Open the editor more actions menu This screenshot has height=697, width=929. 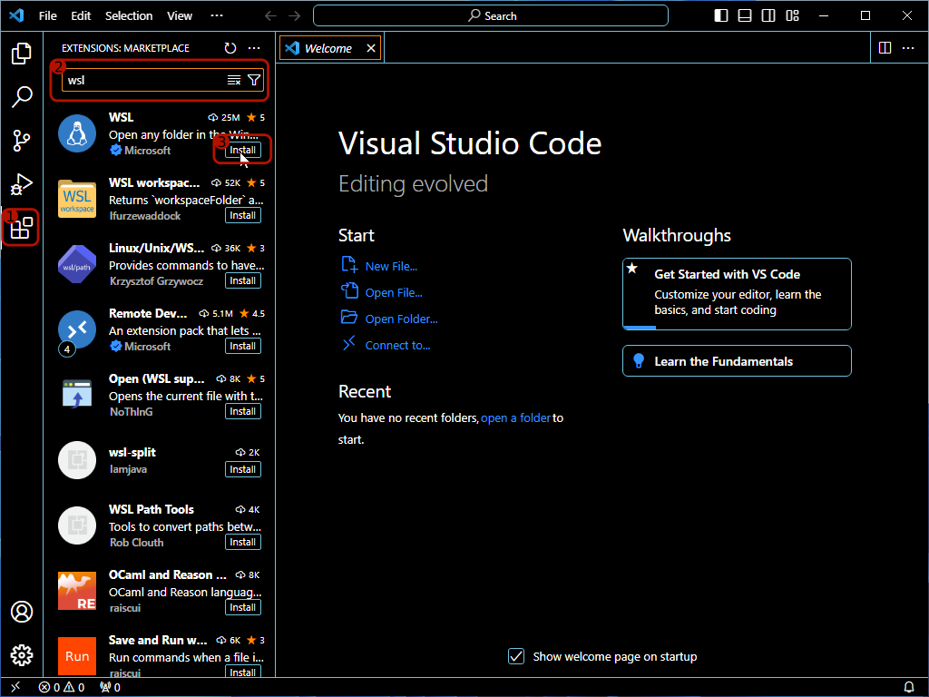point(908,47)
